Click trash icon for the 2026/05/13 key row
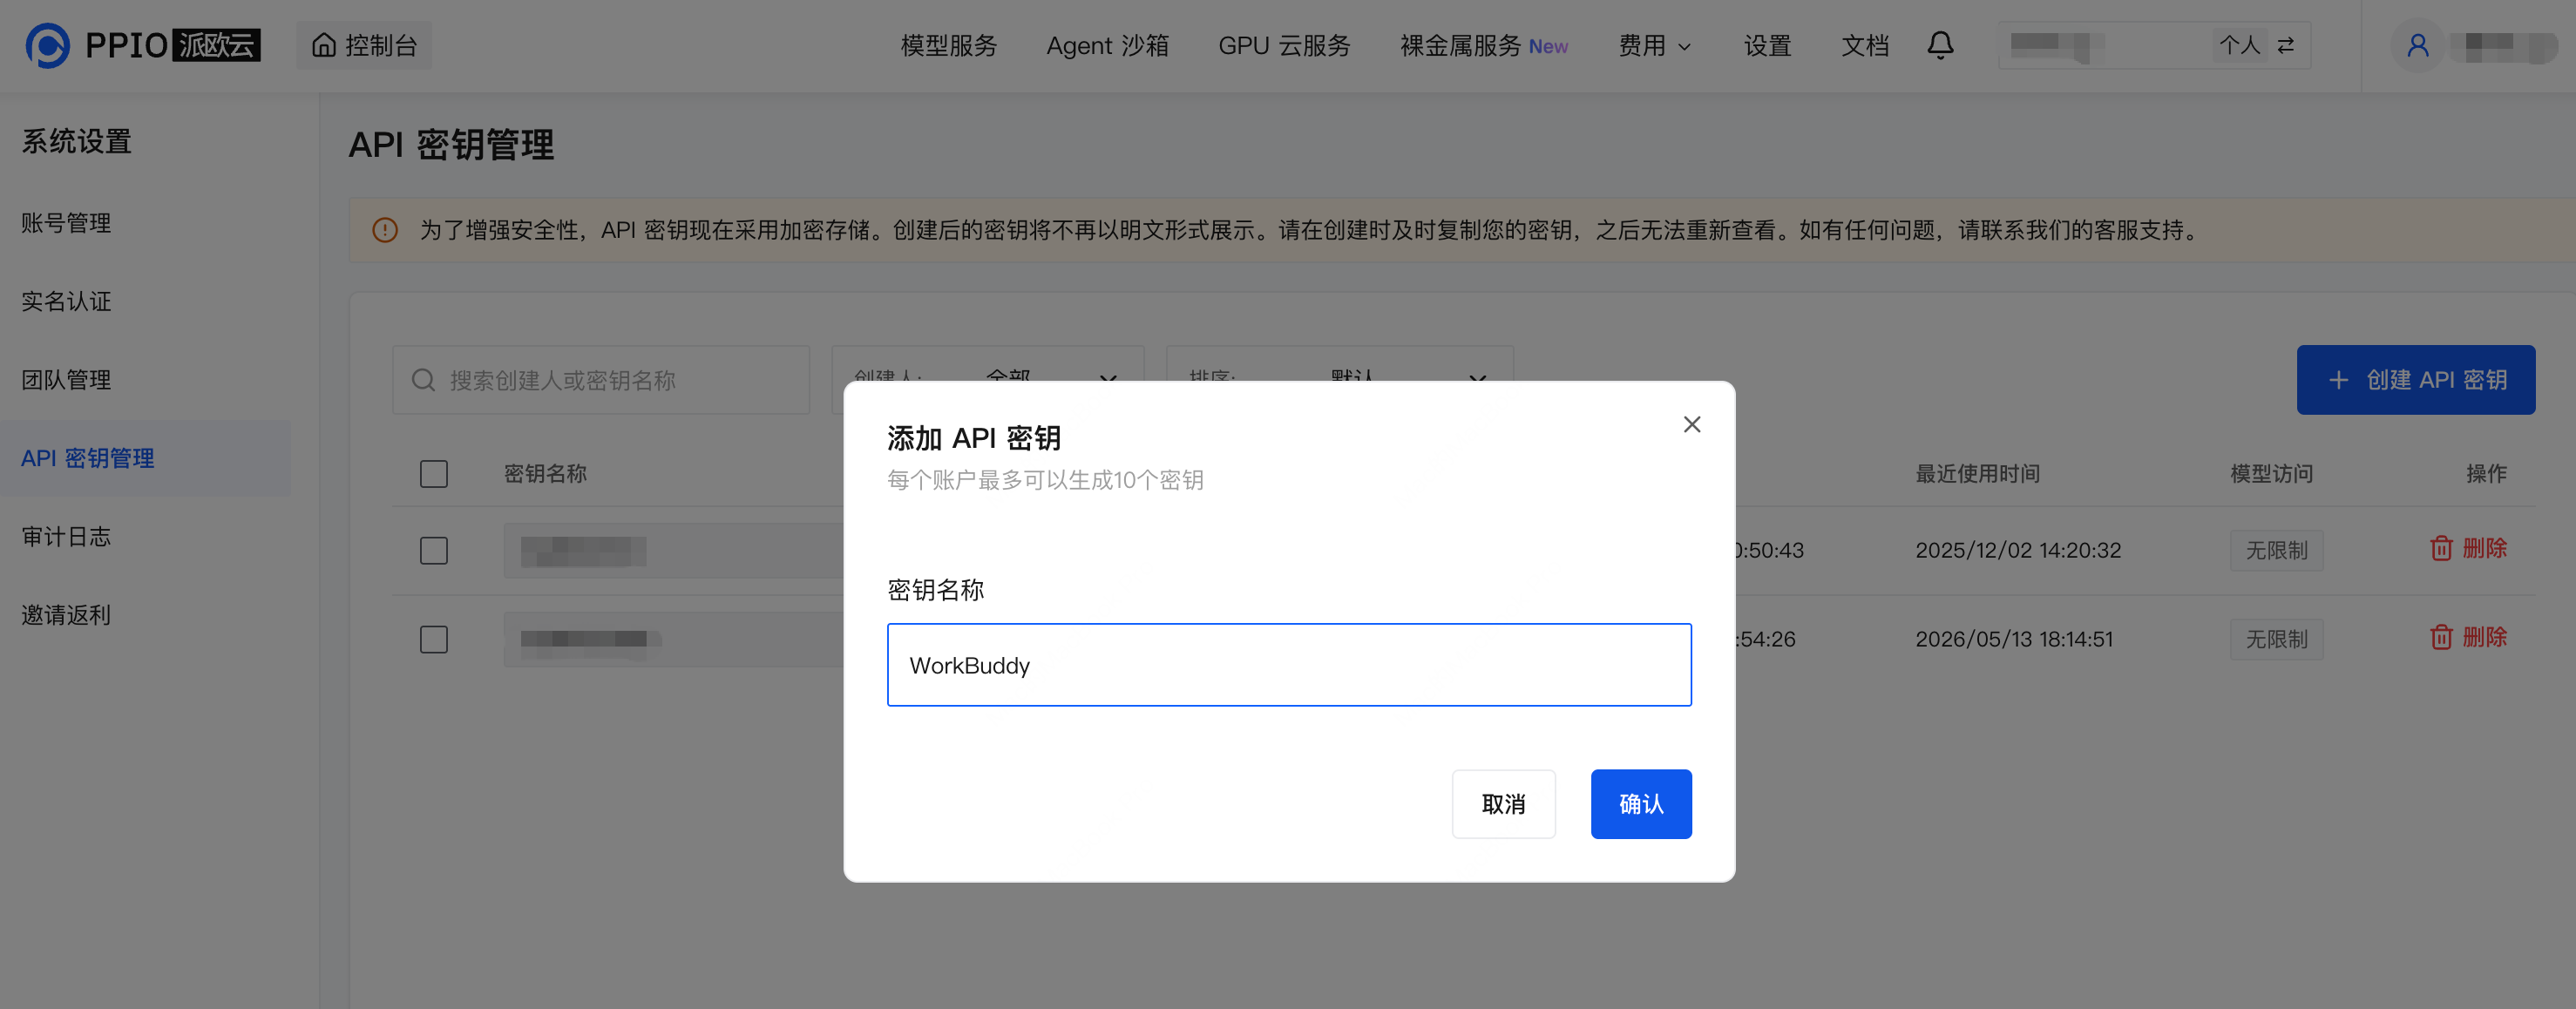 click(x=2441, y=637)
